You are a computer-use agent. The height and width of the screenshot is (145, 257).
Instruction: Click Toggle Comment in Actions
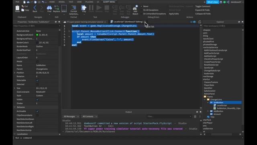pos(202,6)
